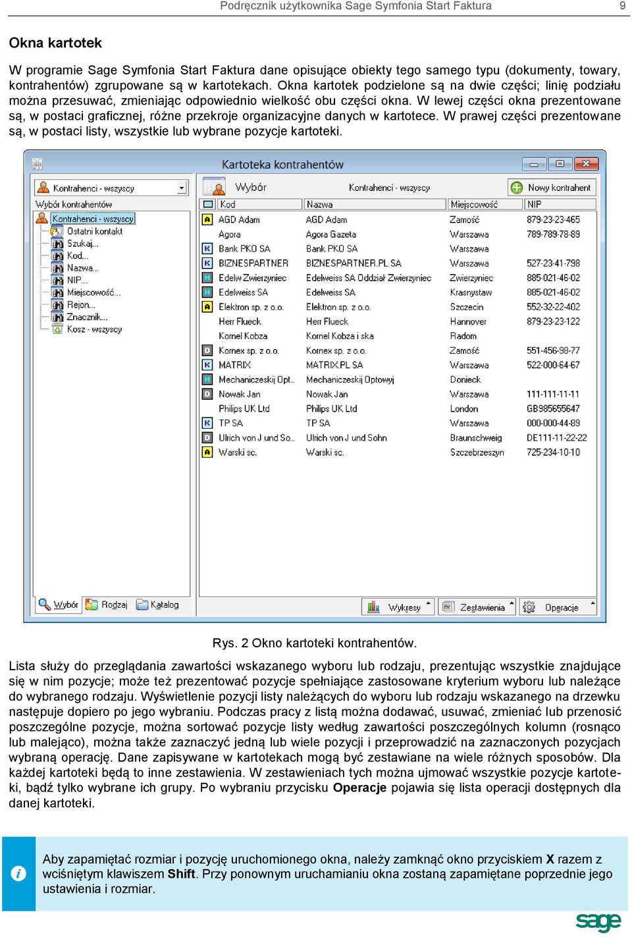Click the city Braunschweig
This screenshot has height=937, width=632.
(476, 438)
